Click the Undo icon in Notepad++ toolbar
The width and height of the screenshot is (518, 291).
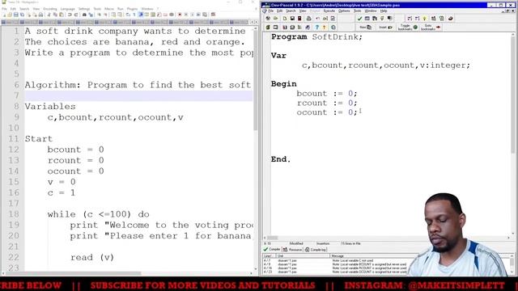pyautogui.click(x=70, y=15)
